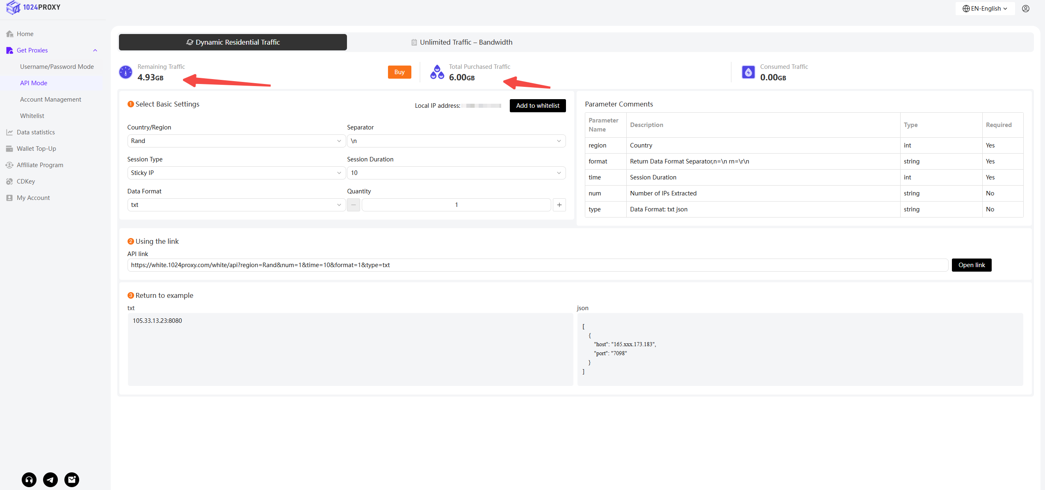The image size is (1045, 490).
Task: Click the API link text field
Action: (x=537, y=265)
